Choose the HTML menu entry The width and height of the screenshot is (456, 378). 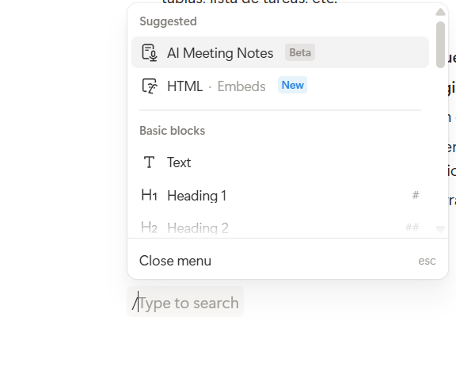point(280,86)
